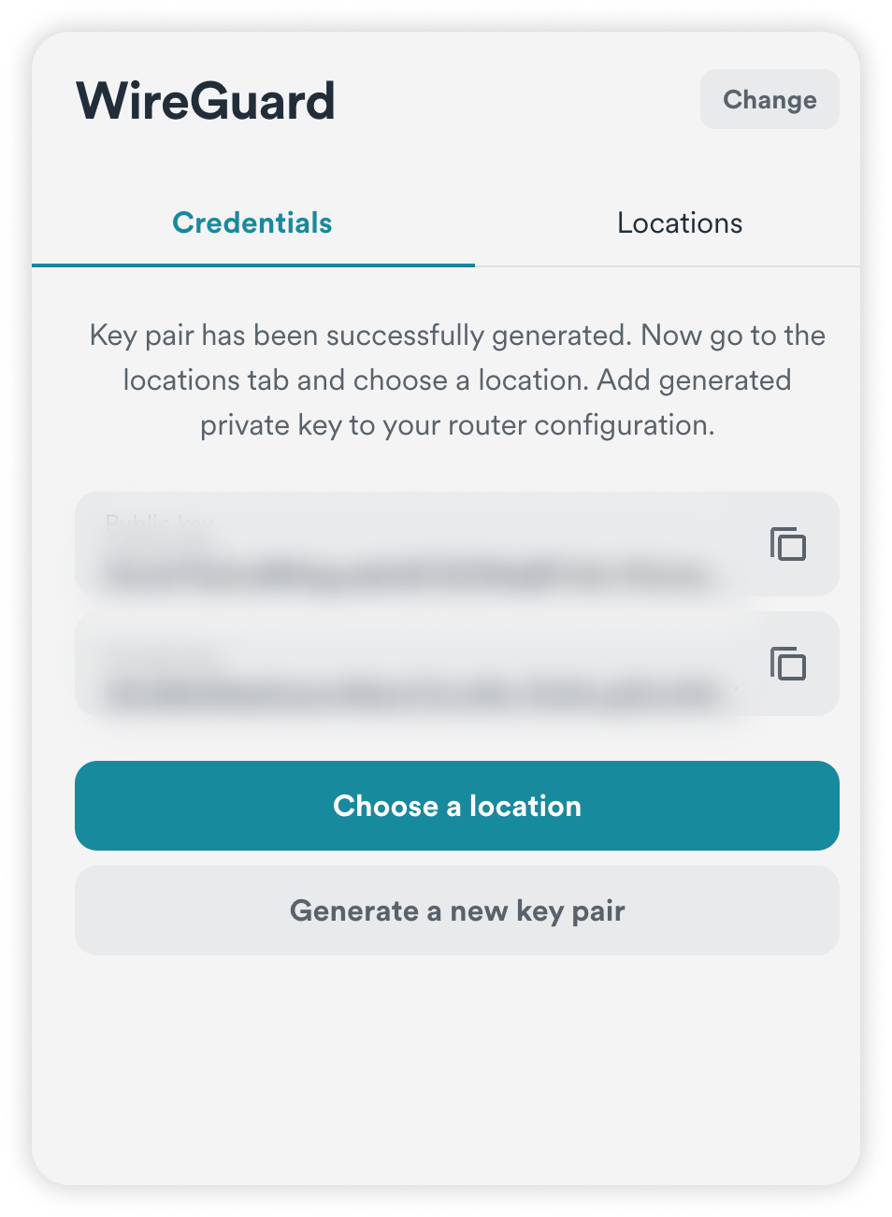Image resolution: width=892 pixels, height=1217 pixels.
Task: Copy the public key to clipboard
Action: tap(787, 544)
